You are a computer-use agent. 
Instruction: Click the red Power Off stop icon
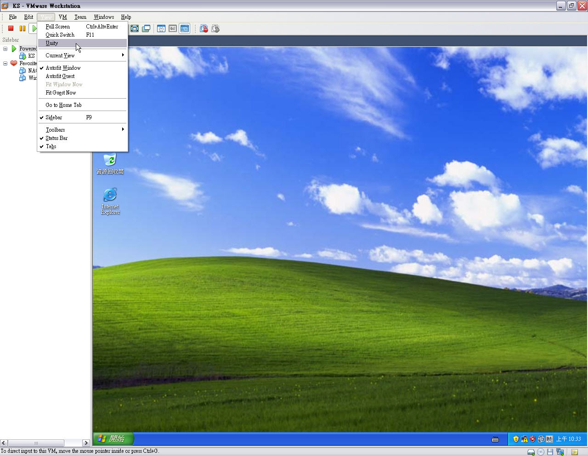[x=11, y=28]
